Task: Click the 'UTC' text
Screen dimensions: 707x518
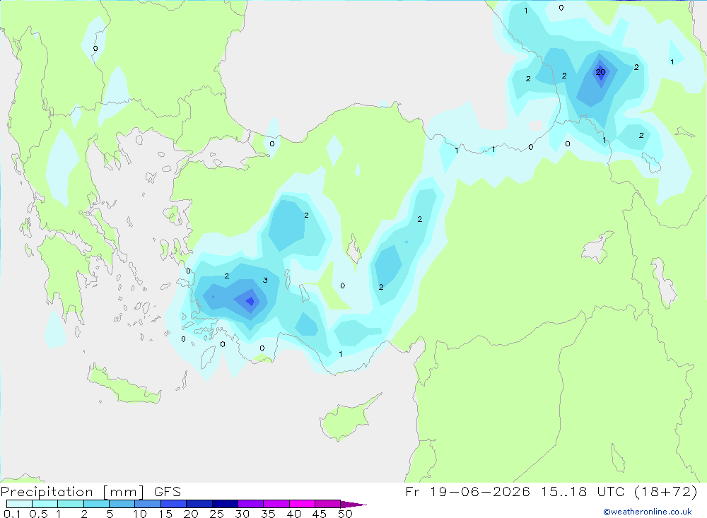Action: pos(612,491)
